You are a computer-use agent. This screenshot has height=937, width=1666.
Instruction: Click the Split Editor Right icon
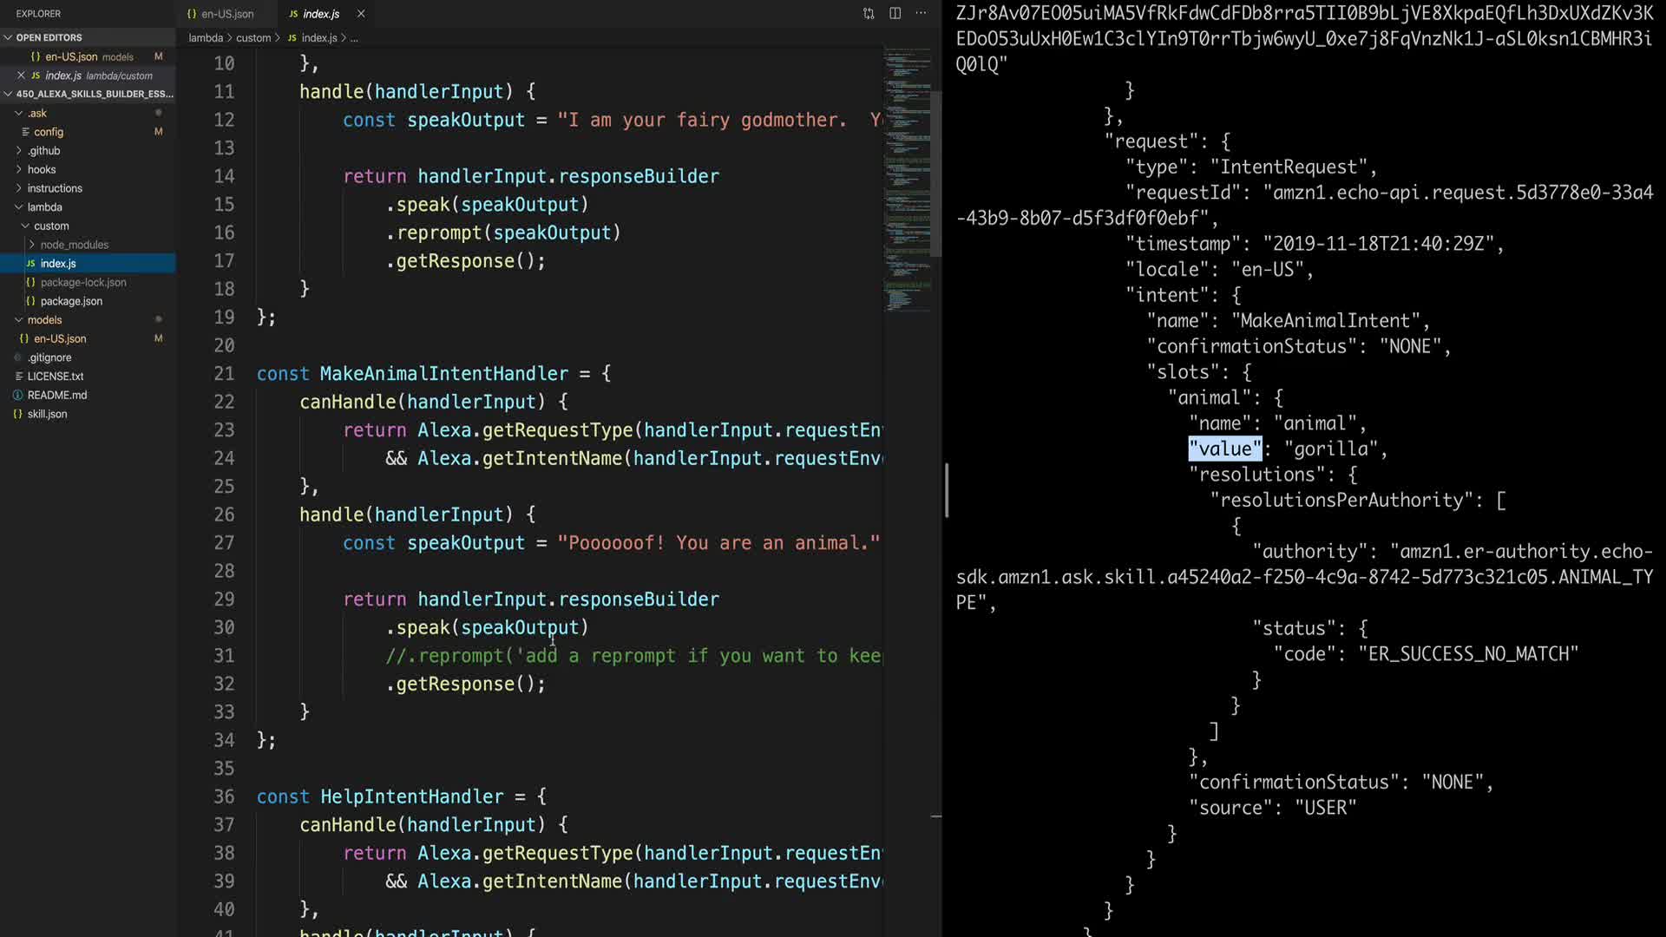point(895,13)
